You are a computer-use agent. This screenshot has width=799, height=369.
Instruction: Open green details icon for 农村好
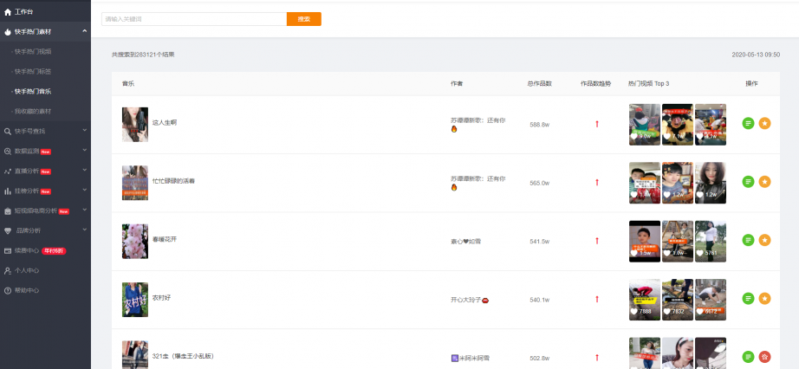(x=748, y=299)
